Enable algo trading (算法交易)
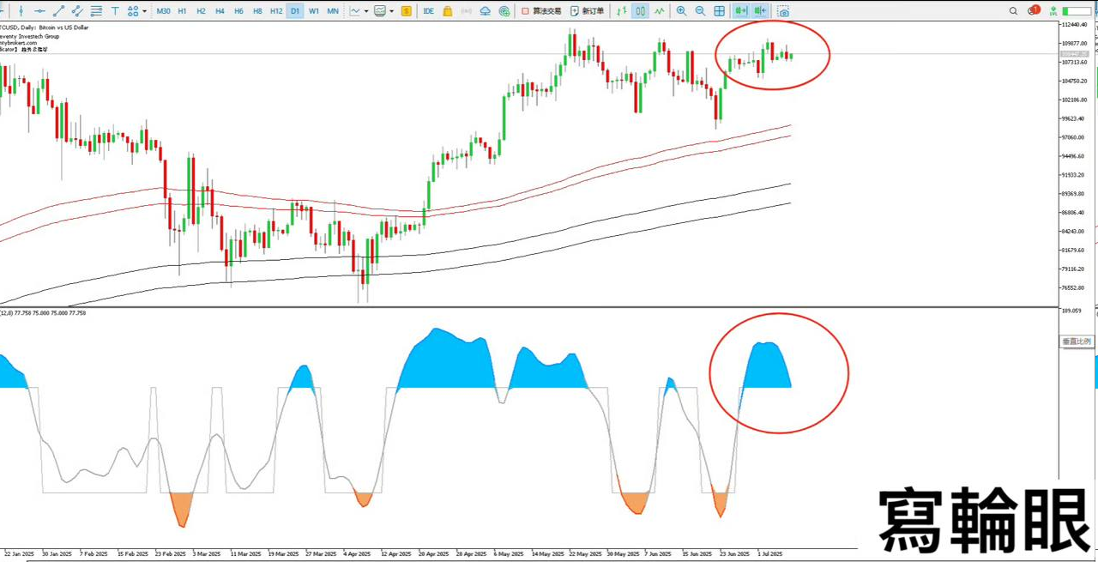The image size is (1098, 562). pos(540,11)
